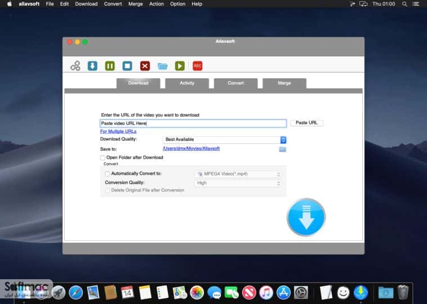
Task: Open the download folder from the toolbar
Action: click(163, 66)
